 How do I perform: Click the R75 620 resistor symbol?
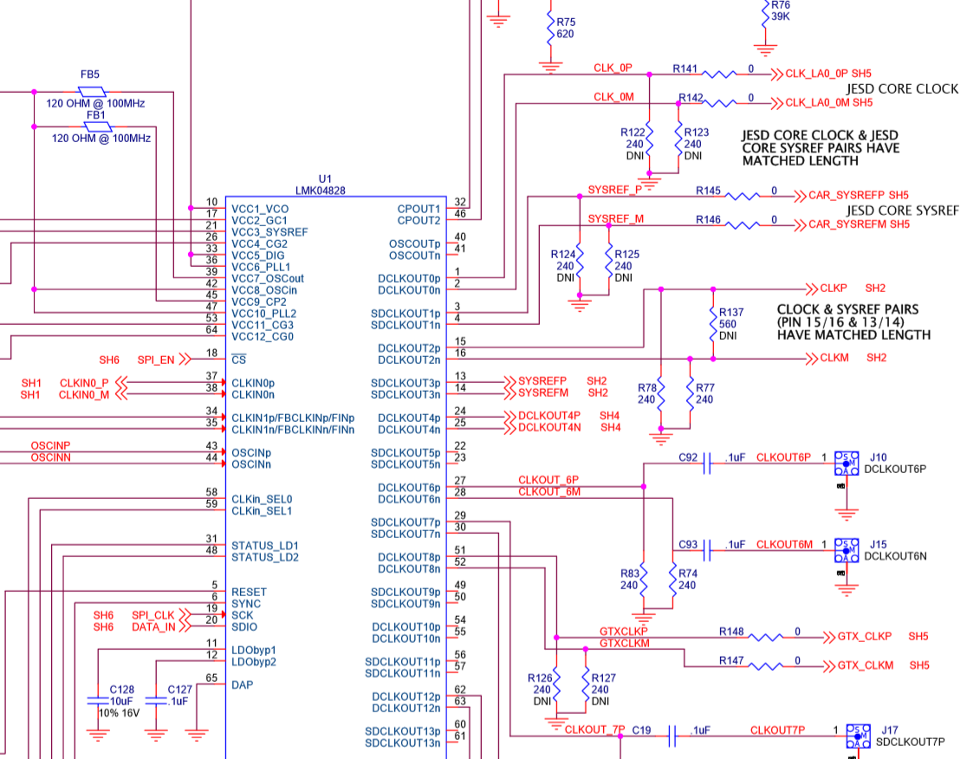point(550,28)
